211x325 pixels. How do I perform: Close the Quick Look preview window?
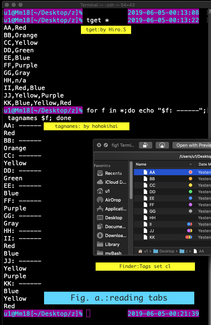[x=99, y=145]
